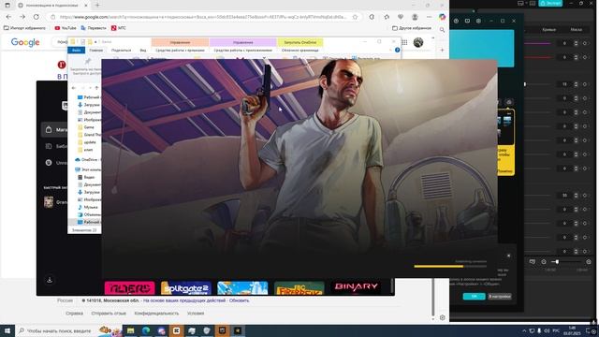Confirm the editor dialog with OK
This screenshot has width=599, height=337.
coord(474,297)
